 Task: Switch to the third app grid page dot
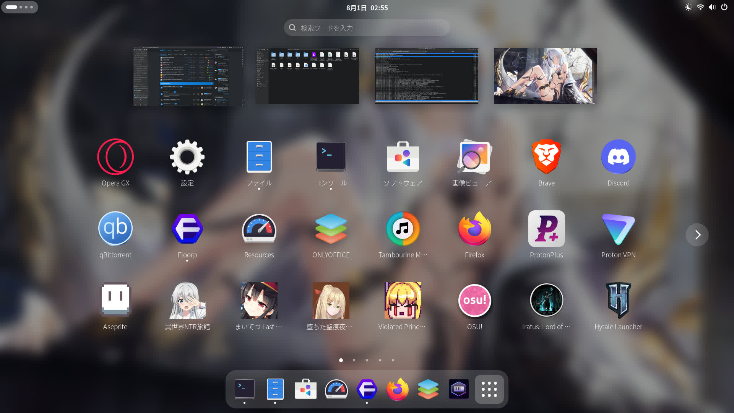click(x=367, y=360)
